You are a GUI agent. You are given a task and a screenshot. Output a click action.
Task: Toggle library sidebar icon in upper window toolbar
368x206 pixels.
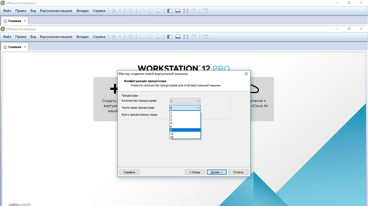169,11
